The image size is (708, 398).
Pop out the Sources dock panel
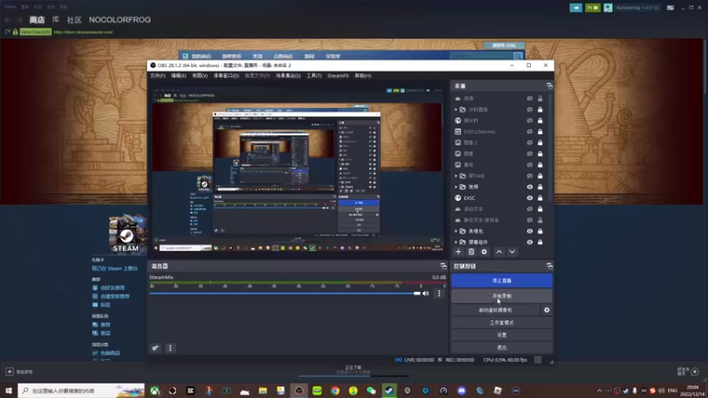click(x=549, y=86)
